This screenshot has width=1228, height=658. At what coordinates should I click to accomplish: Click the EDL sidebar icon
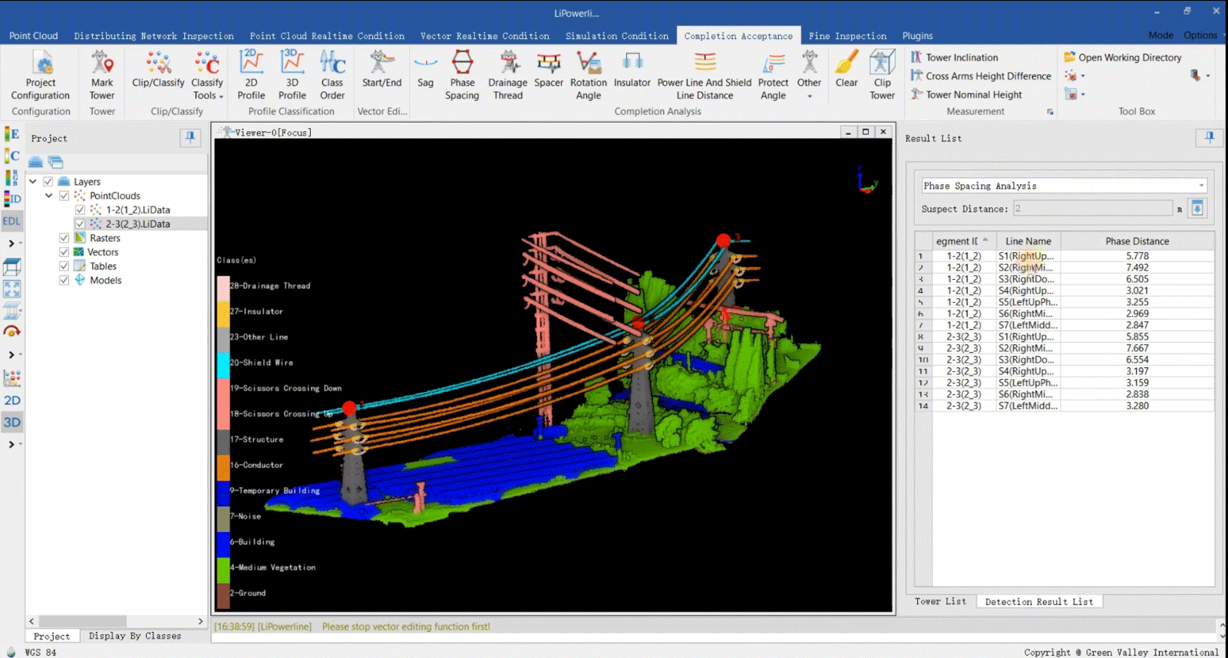coord(12,221)
